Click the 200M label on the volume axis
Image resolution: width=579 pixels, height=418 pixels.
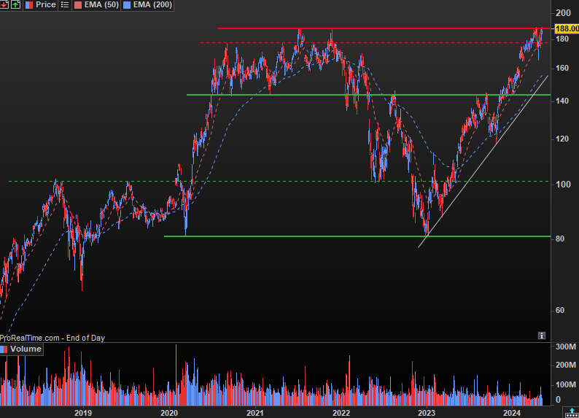pos(566,365)
